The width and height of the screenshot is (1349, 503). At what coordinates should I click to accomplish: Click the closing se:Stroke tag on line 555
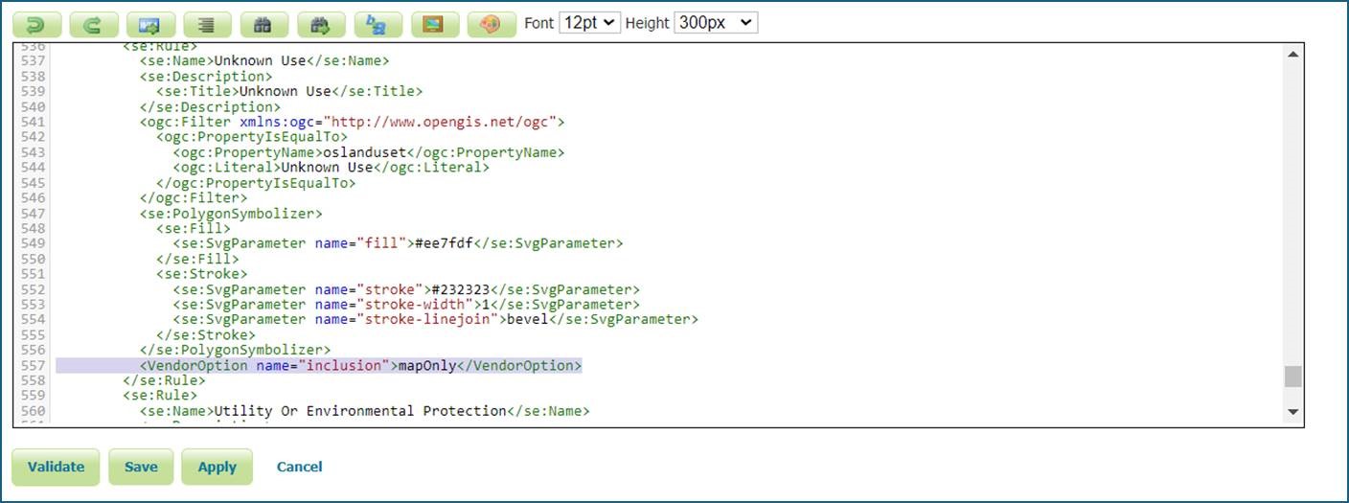tap(206, 335)
